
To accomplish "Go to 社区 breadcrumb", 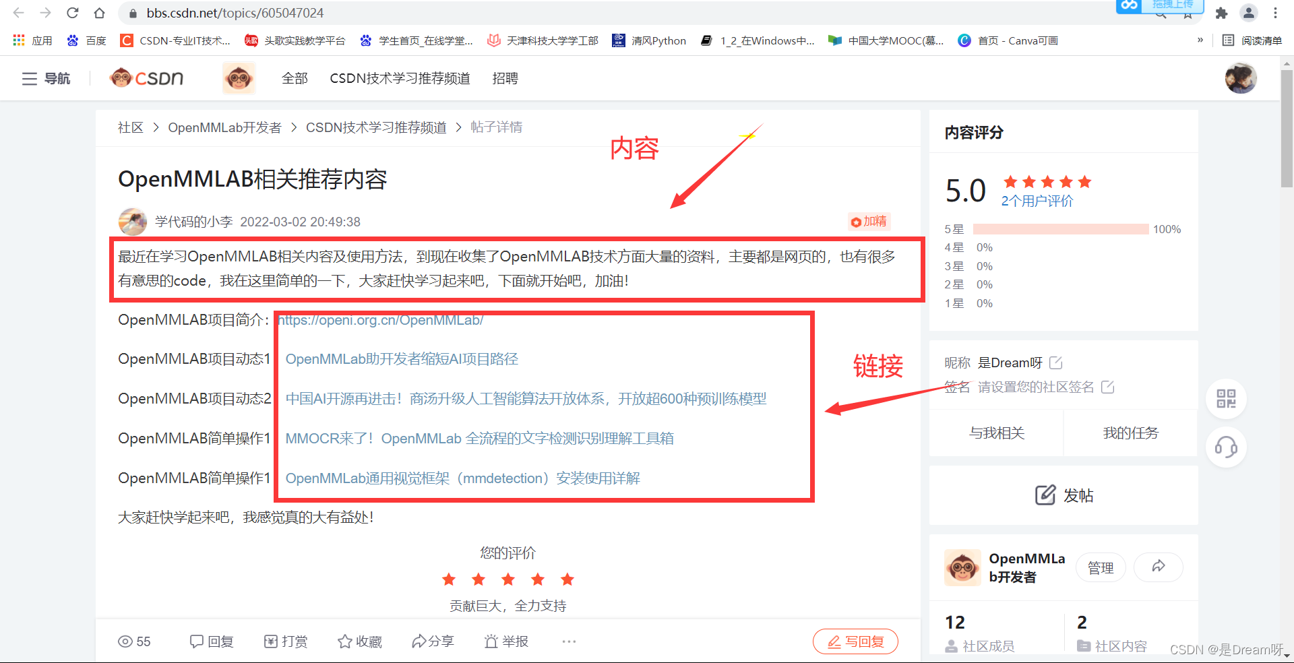I will tap(130, 127).
